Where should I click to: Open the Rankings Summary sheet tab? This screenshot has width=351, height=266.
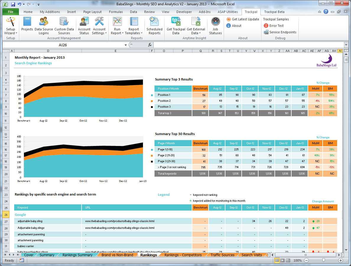[77, 255]
